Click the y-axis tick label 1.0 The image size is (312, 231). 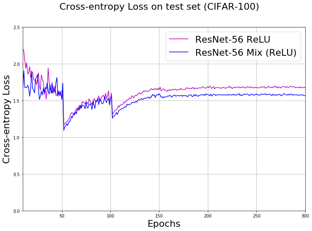click(x=16, y=138)
